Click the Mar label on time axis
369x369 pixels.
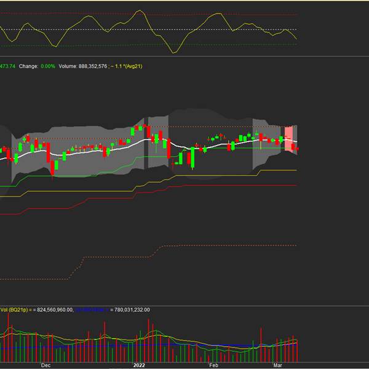coord(277,365)
